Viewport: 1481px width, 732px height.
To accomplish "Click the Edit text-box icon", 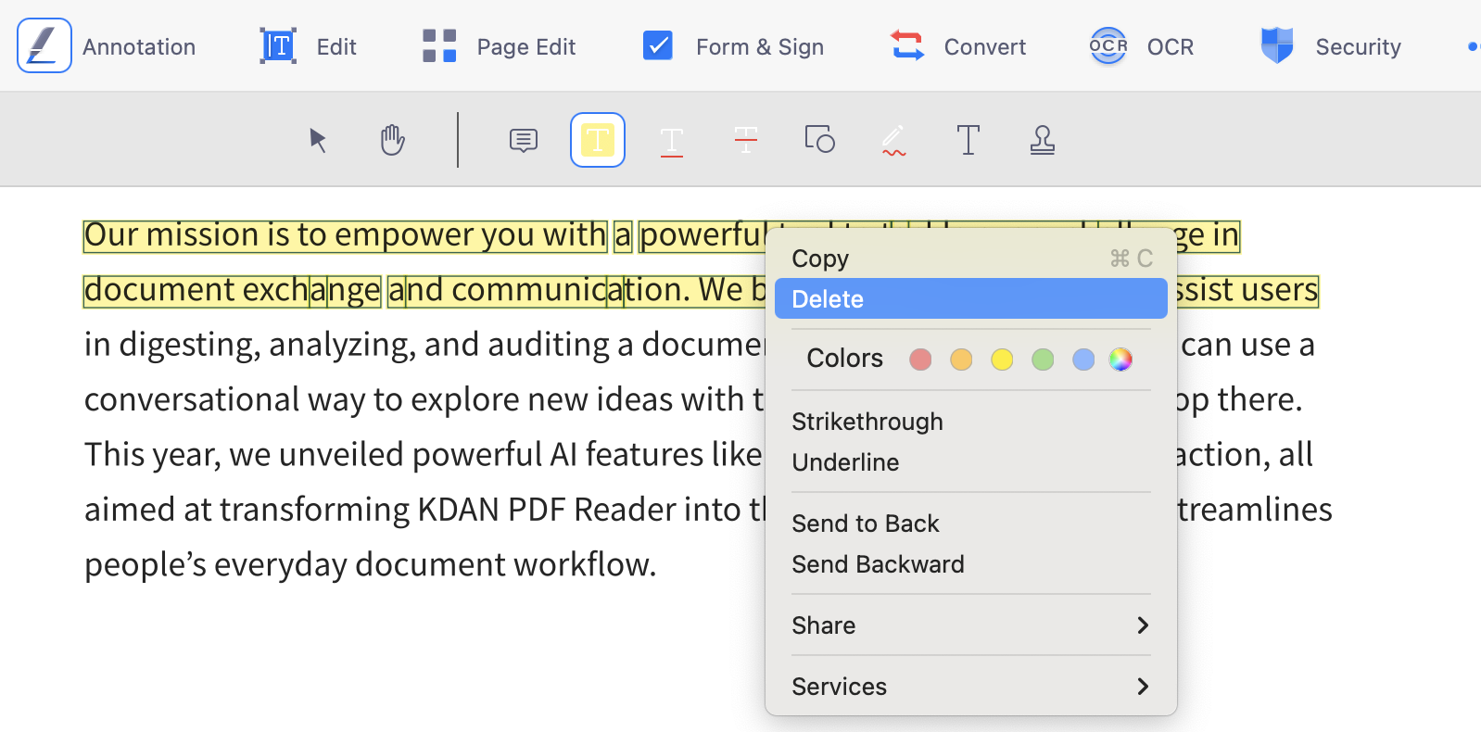I will pyautogui.click(x=278, y=45).
